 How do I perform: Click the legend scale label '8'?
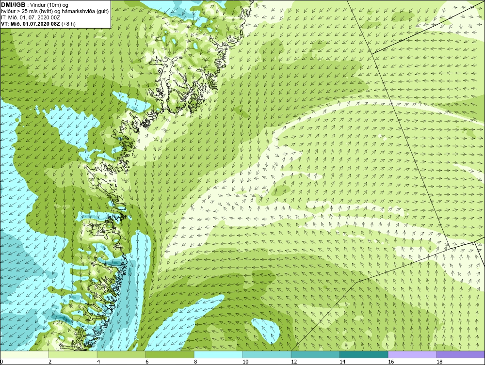point(195,362)
